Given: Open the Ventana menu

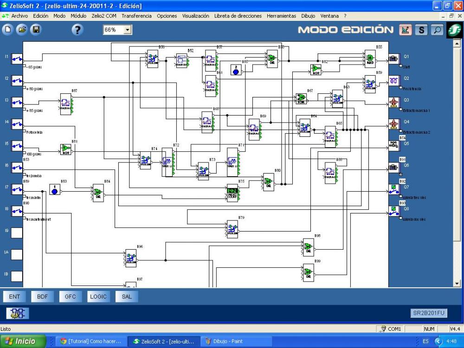Looking at the screenshot, I should [x=329, y=16].
